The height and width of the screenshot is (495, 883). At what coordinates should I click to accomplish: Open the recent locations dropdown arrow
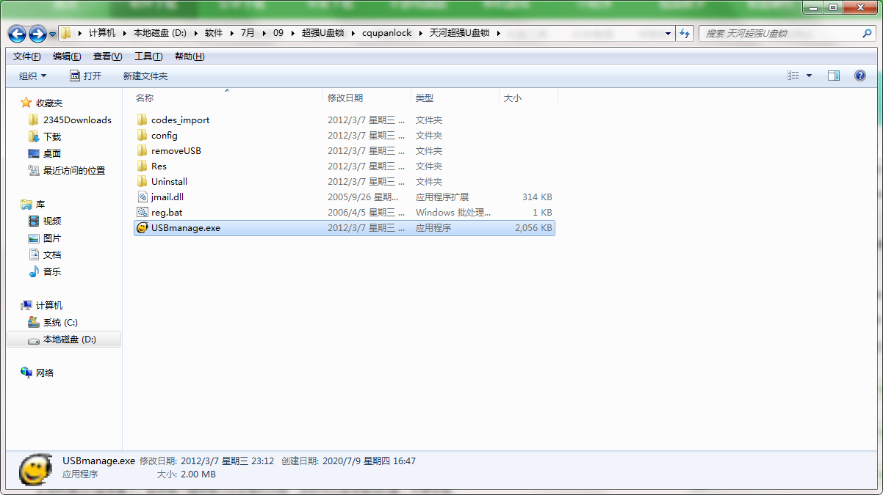[52, 34]
